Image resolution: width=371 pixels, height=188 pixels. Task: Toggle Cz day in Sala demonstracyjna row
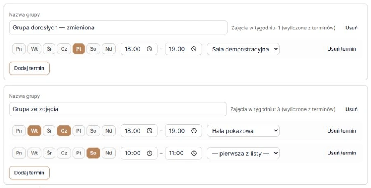click(x=64, y=49)
